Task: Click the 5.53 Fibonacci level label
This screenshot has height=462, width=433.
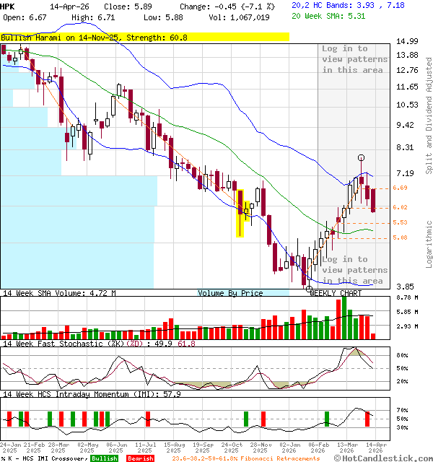Action: tap(401, 223)
